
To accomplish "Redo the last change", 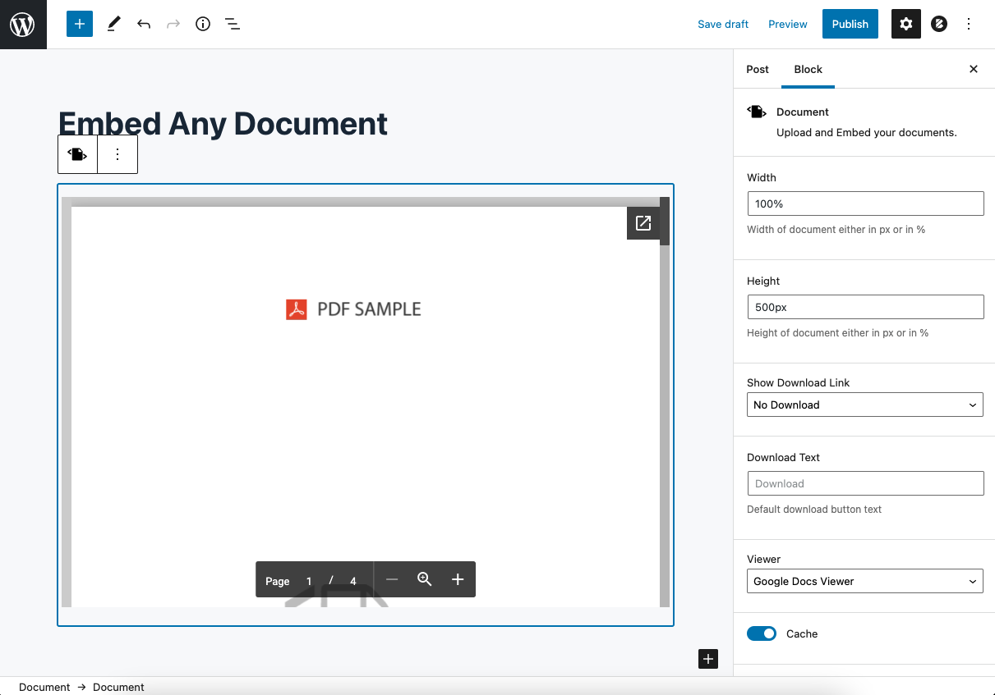I will 173,24.
